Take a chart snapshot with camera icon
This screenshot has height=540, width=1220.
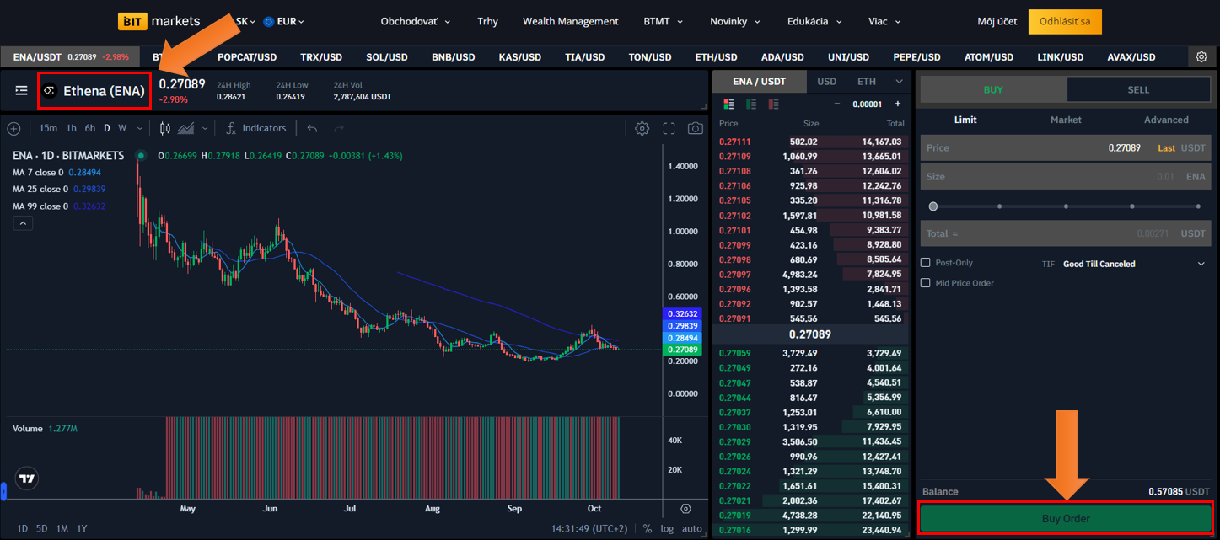(695, 128)
